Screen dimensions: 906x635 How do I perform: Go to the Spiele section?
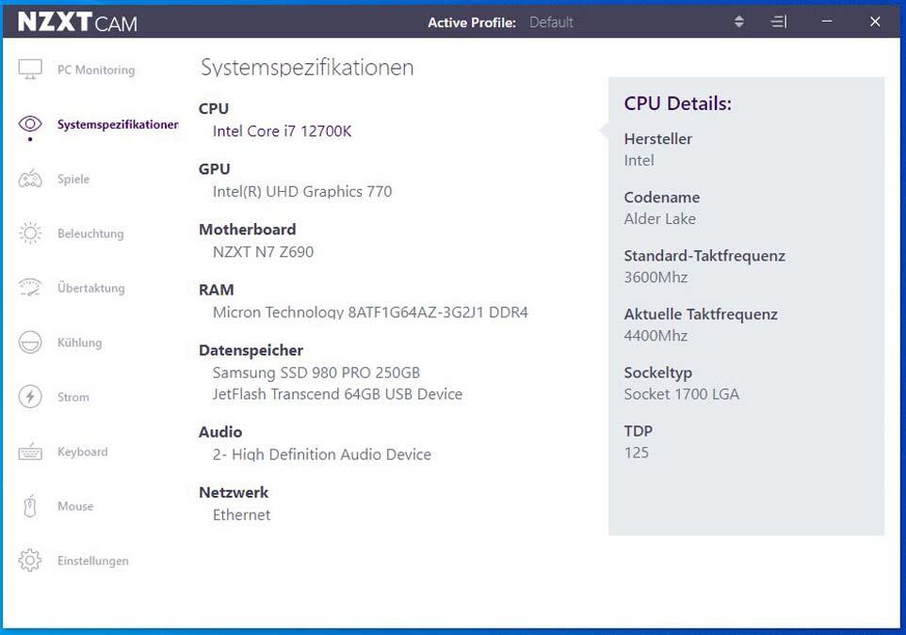[x=73, y=179]
